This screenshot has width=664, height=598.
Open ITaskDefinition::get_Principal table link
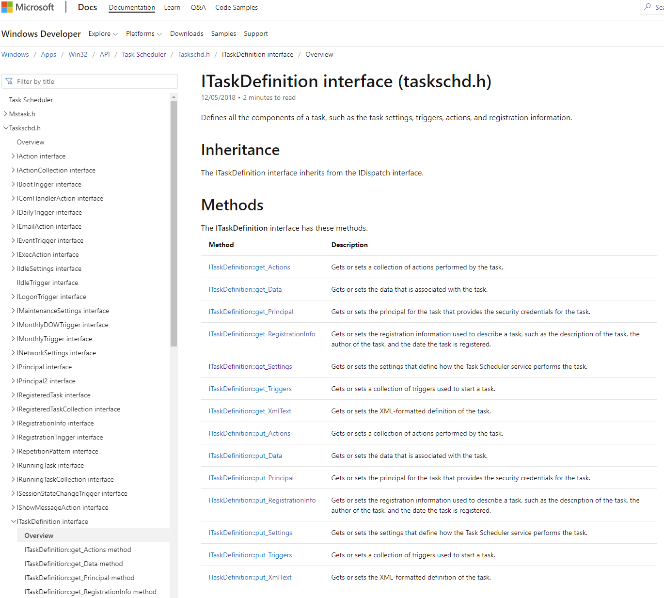[251, 312]
